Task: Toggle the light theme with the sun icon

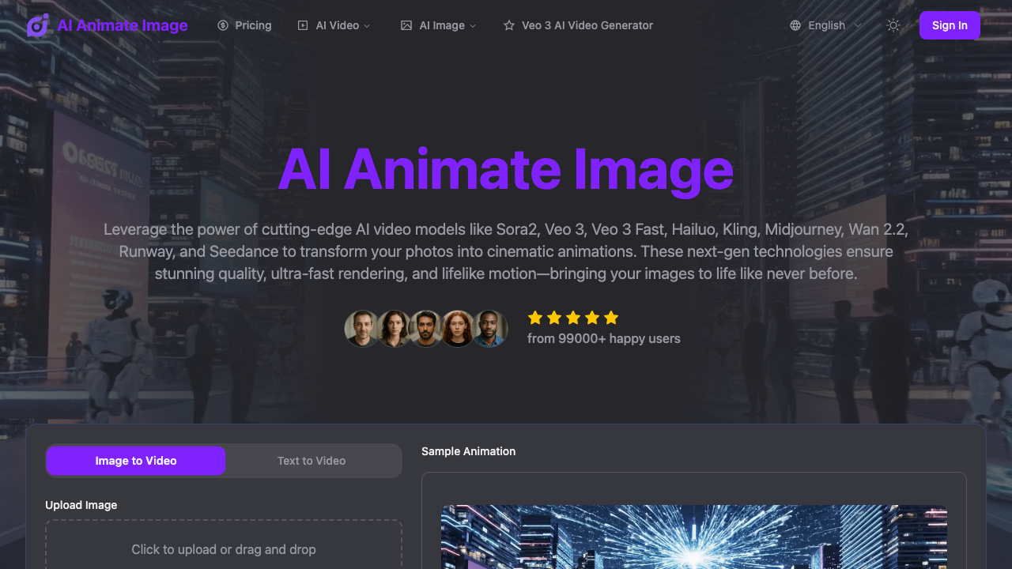Action: tap(893, 25)
